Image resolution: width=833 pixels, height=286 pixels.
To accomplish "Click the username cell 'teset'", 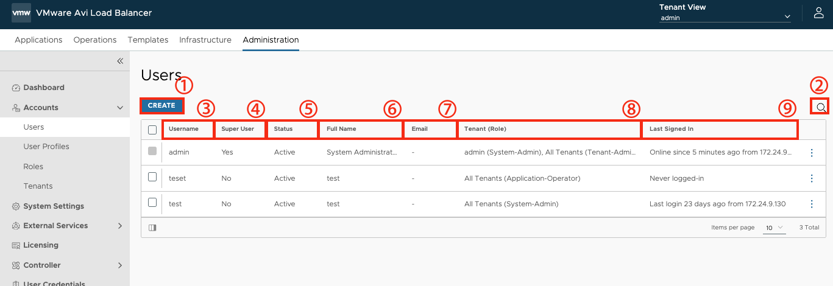I will coord(177,178).
